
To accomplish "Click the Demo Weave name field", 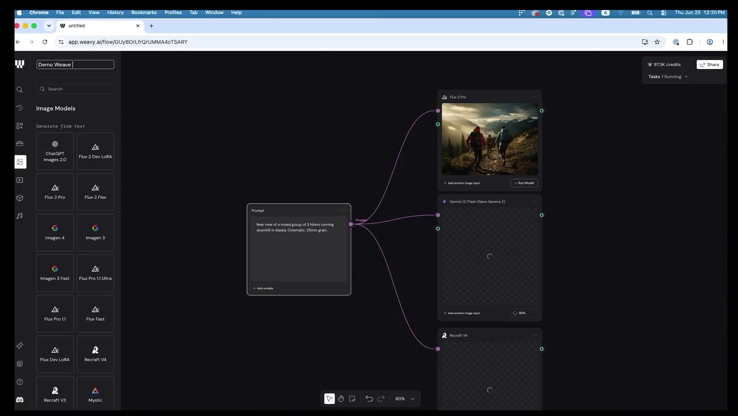I will [x=75, y=65].
